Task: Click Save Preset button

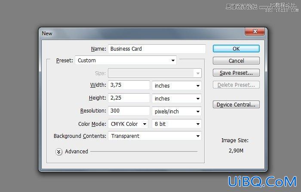Action: 236,73
